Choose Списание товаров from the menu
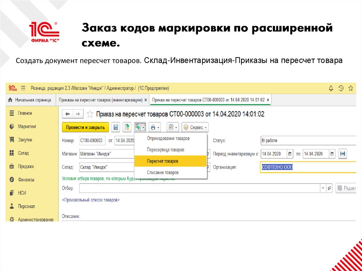This screenshot has width=362, height=271. click(x=170, y=172)
